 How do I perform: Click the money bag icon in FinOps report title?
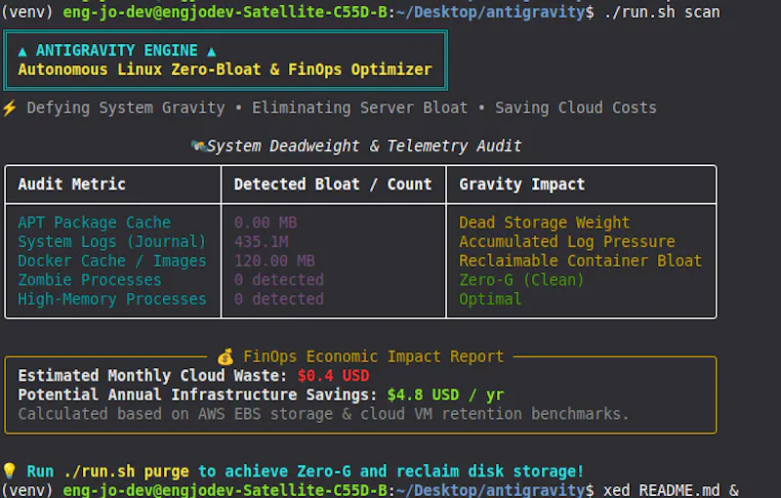(x=226, y=356)
